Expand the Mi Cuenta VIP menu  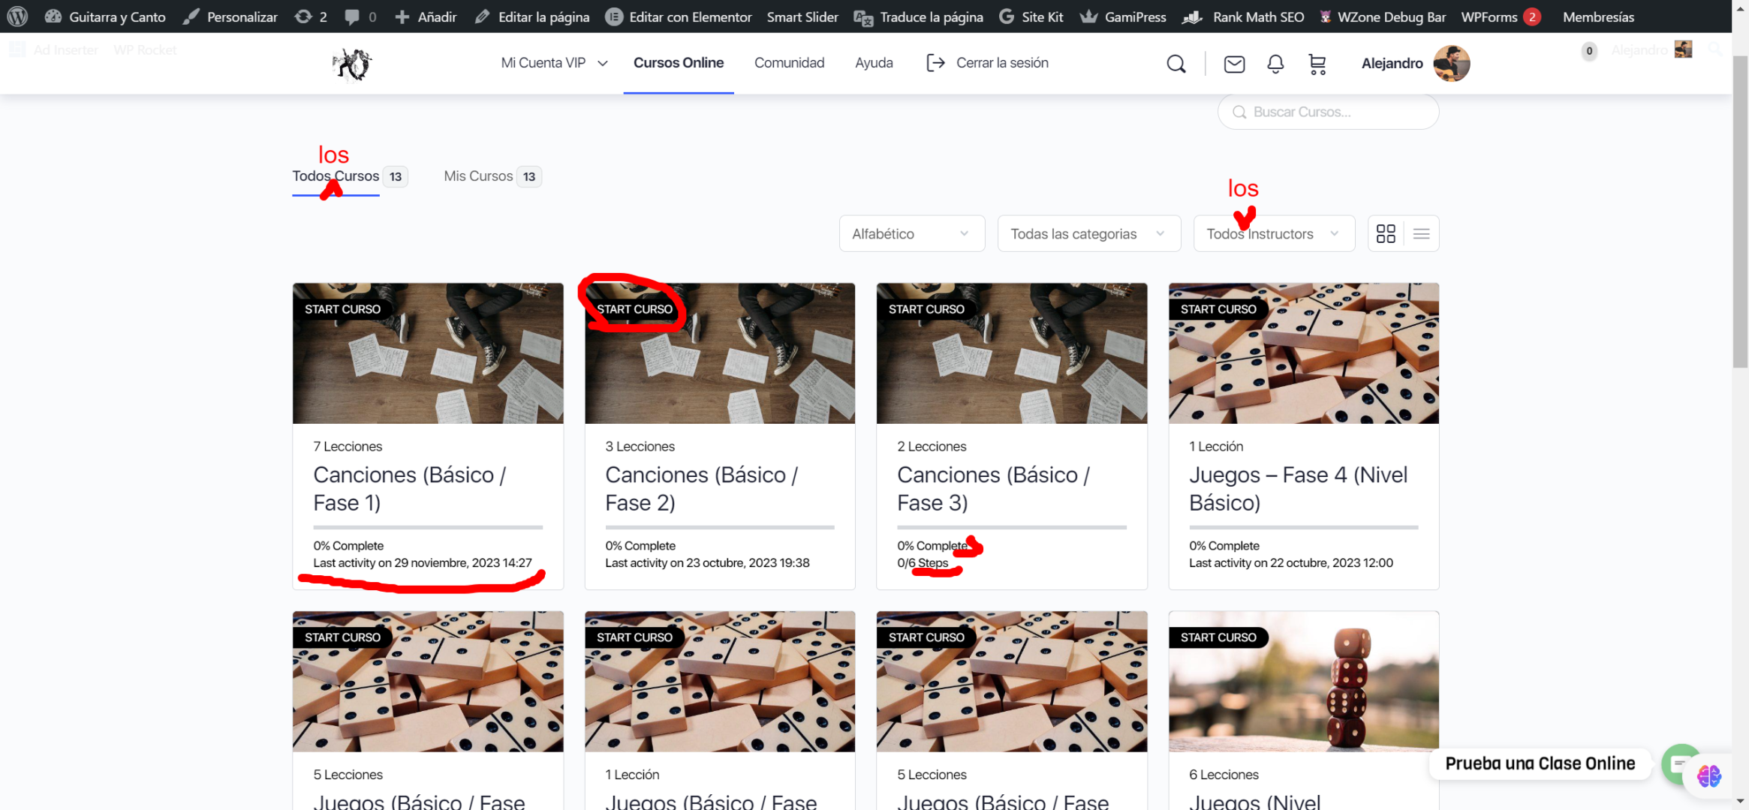pyautogui.click(x=554, y=63)
